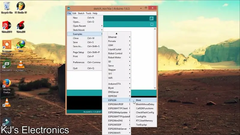Open the Mozilla Firefox desktop shortcut
Viewport: 240px width, 135px height.
tap(7, 86)
